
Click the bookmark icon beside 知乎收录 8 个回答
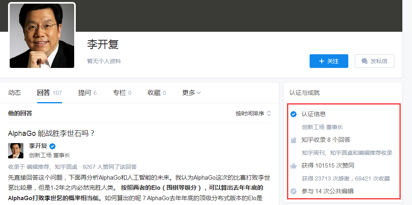pyautogui.click(x=293, y=140)
